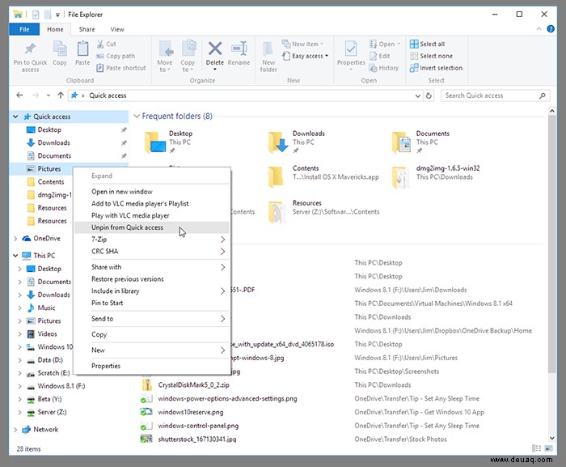
Task: Open the recent locations dropdown arrow
Action: click(48, 96)
